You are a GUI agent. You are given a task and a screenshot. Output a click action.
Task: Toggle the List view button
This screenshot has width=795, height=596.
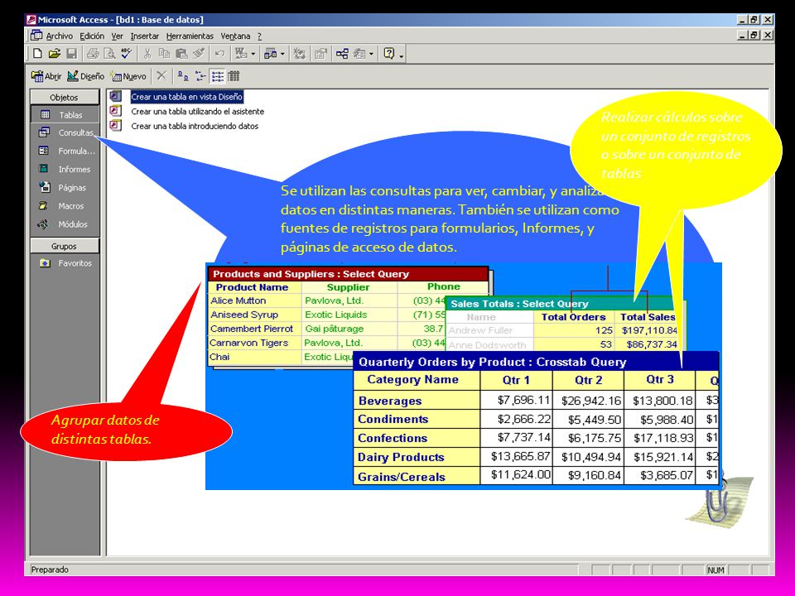pyautogui.click(x=218, y=76)
